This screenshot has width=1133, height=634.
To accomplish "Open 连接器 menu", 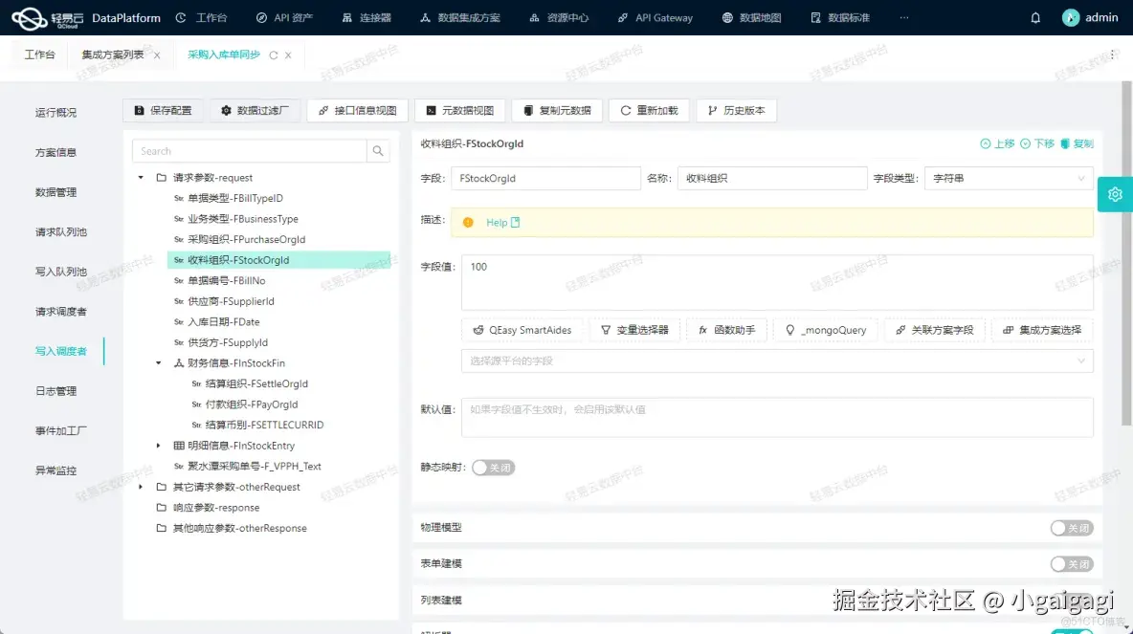I will 367,18.
